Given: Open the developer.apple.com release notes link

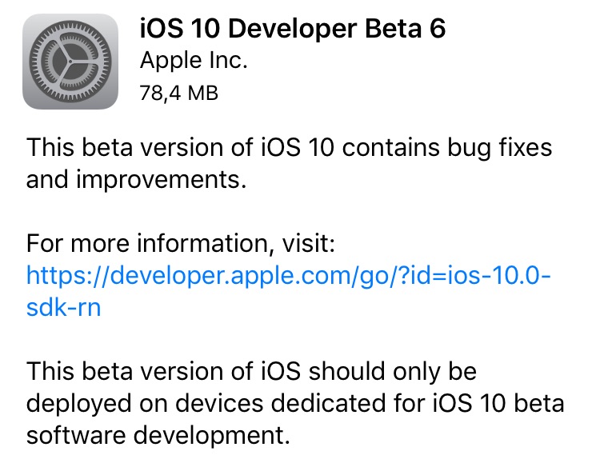Looking at the screenshot, I should 290,275.
